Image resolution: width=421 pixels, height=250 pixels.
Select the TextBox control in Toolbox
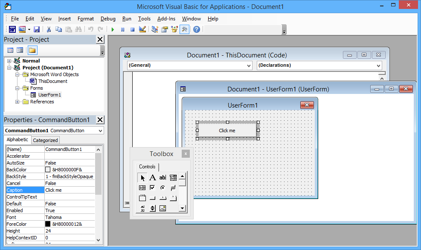(163, 177)
